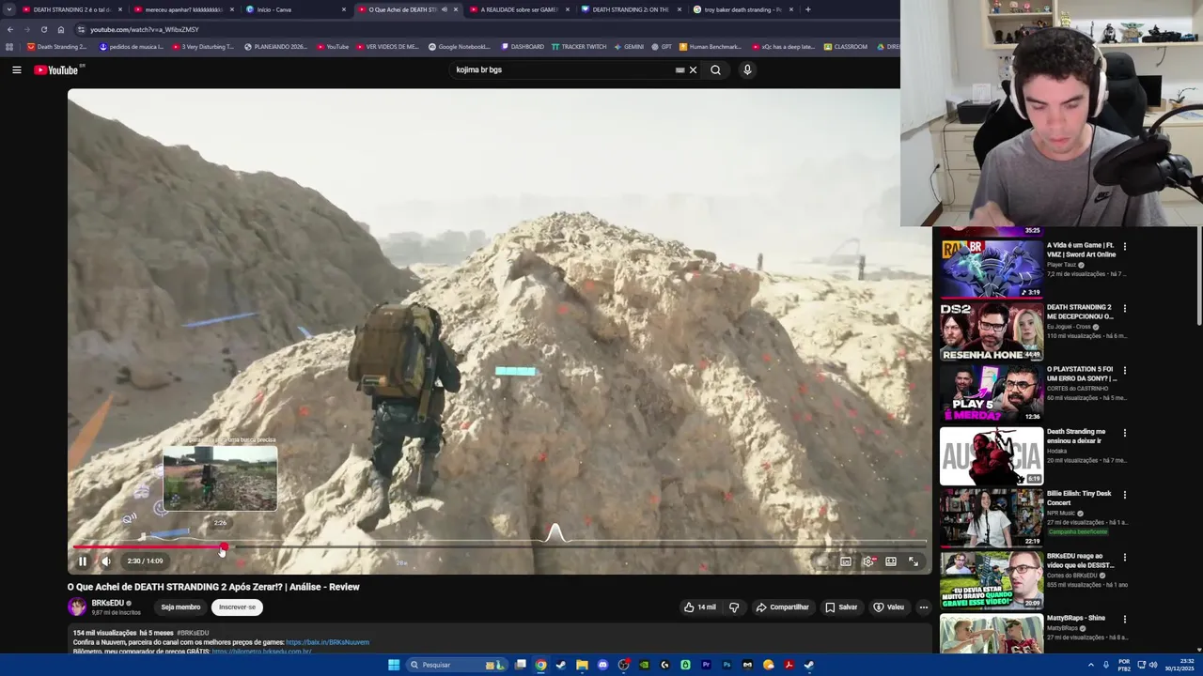Switch to the 'Início - Canva' tab

tap(295, 9)
